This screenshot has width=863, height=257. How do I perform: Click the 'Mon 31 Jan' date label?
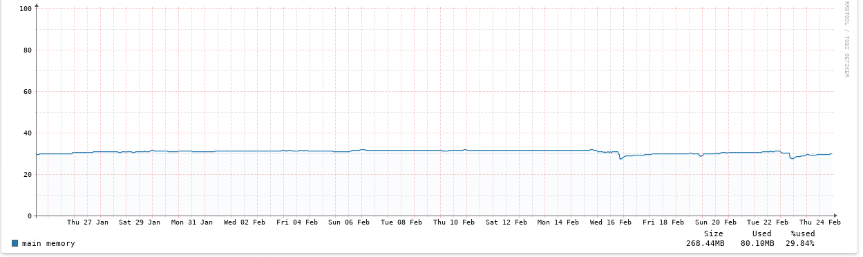coord(192,222)
